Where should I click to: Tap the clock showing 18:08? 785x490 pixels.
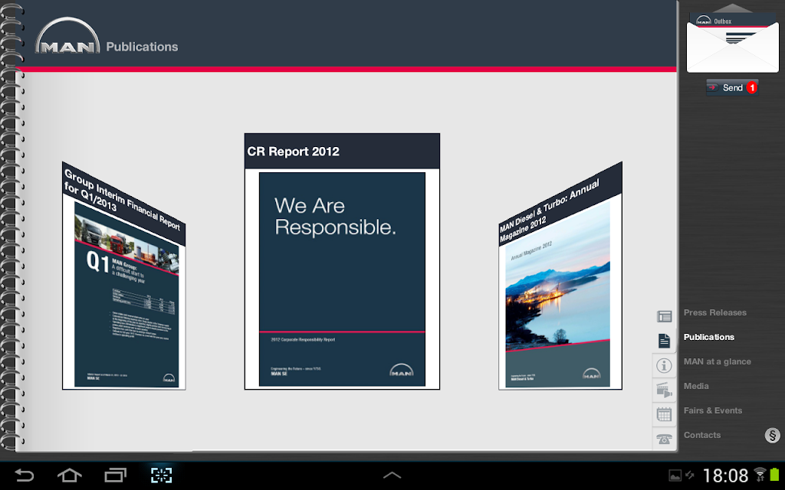click(x=725, y=475)
